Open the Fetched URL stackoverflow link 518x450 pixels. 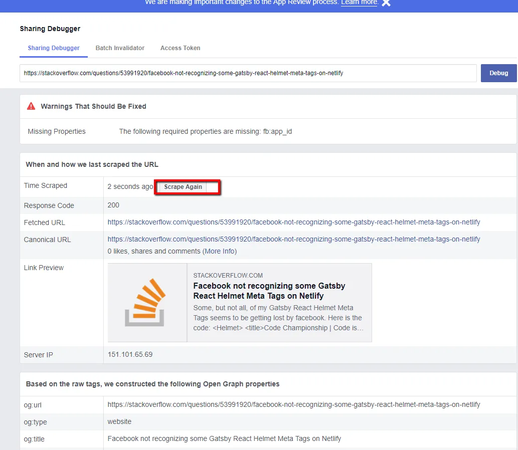click(x=294, y=222)
